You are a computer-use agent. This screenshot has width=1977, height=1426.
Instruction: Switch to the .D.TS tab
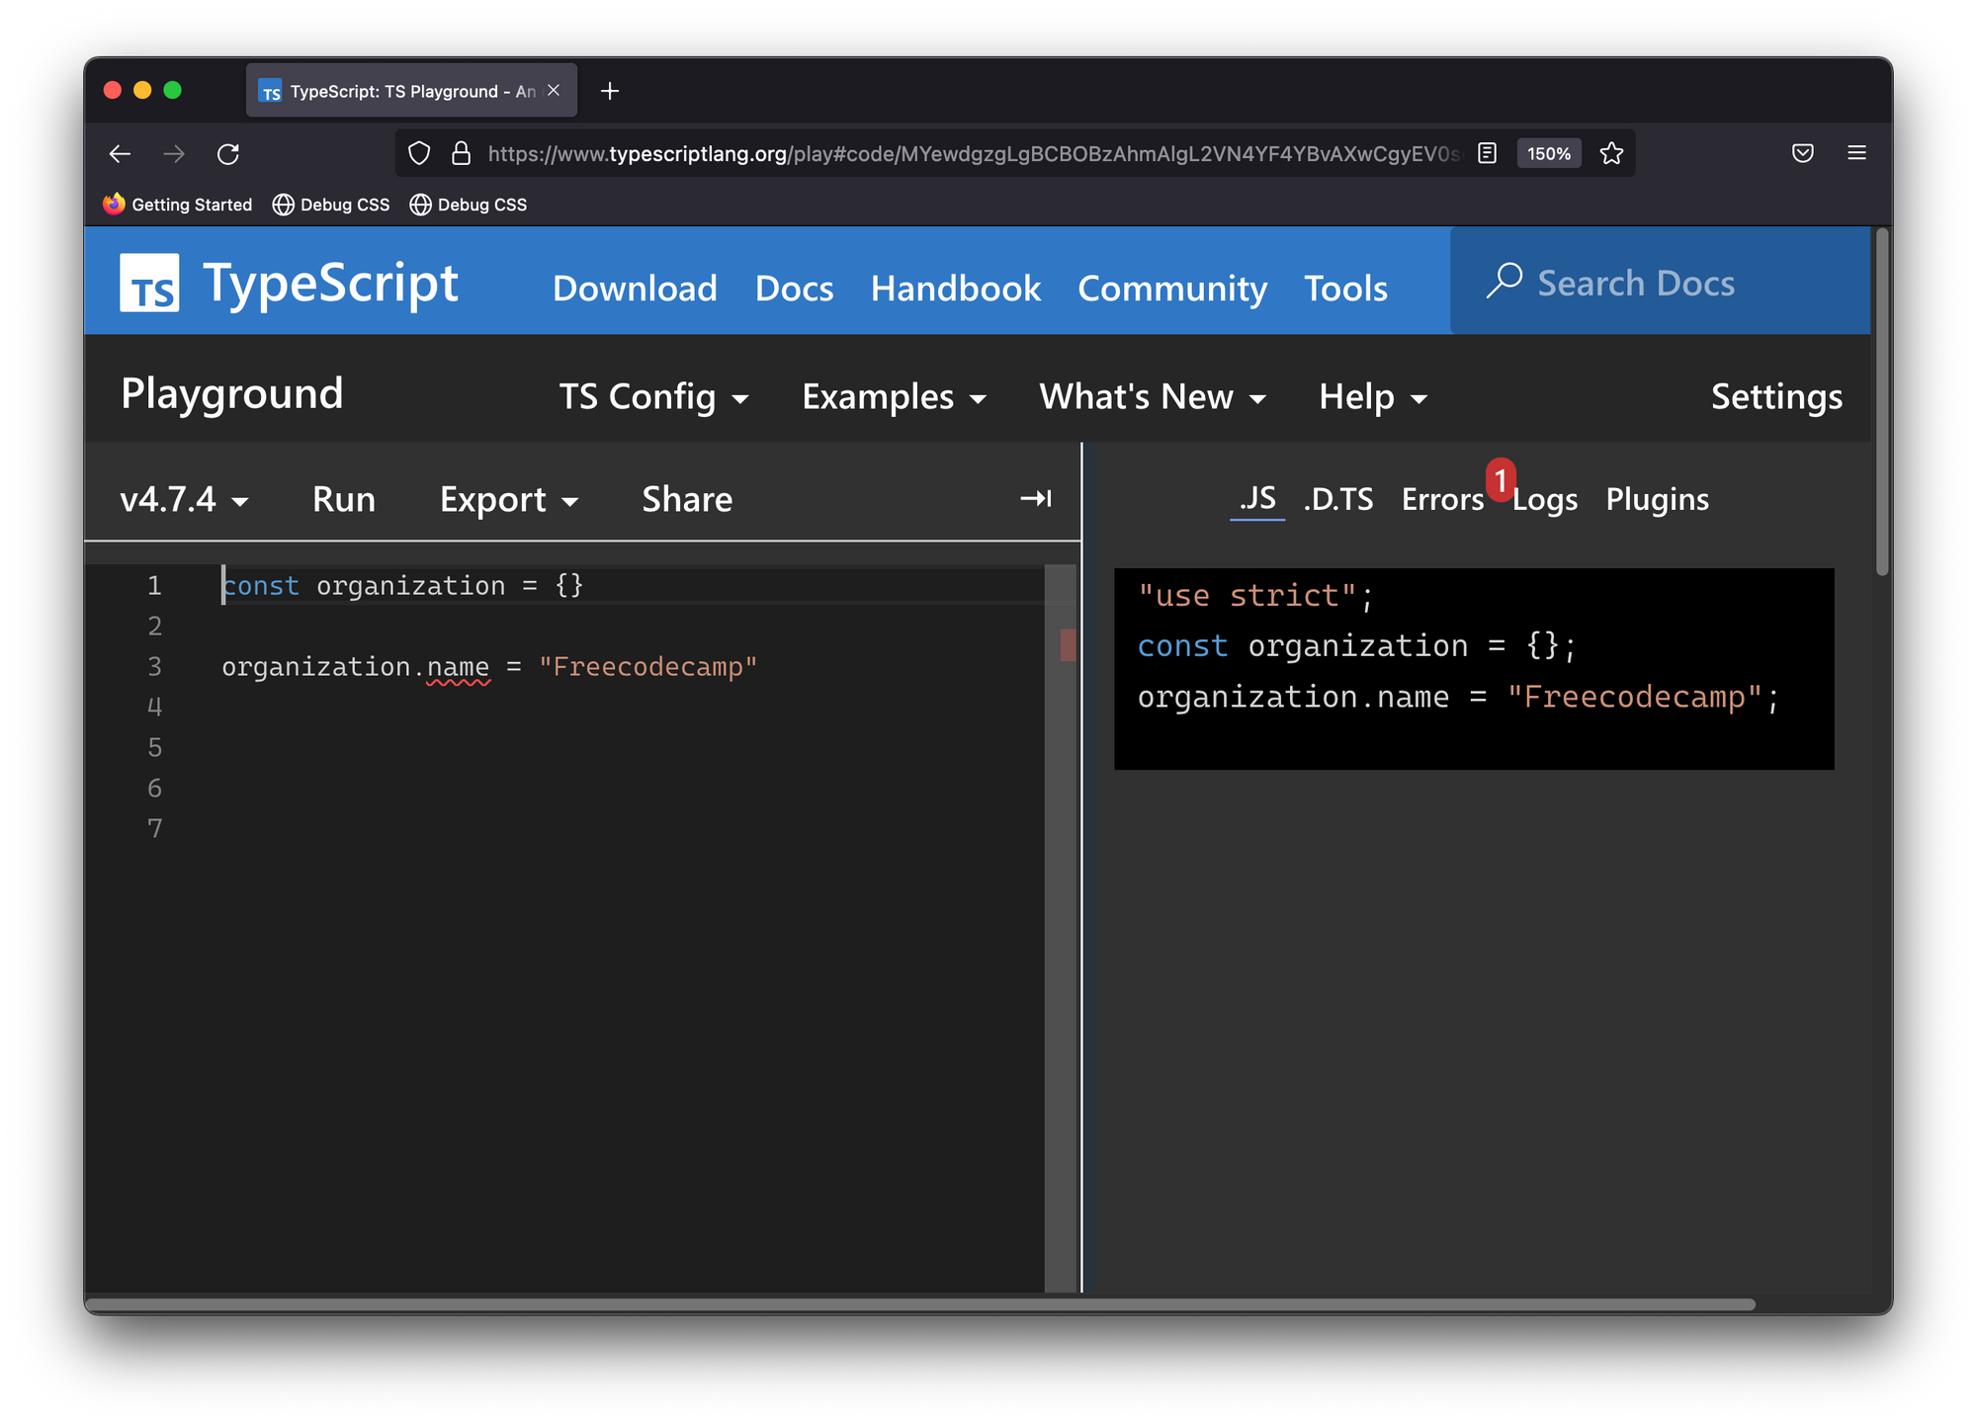1338,499
